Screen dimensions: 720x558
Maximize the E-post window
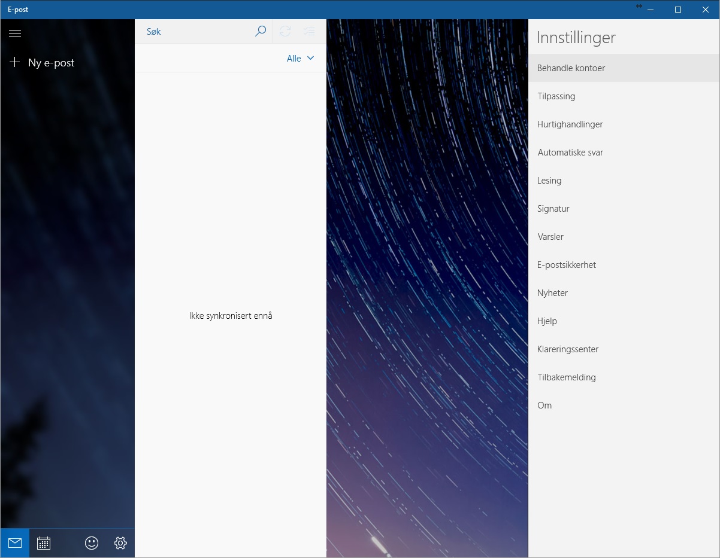[678, 10]
